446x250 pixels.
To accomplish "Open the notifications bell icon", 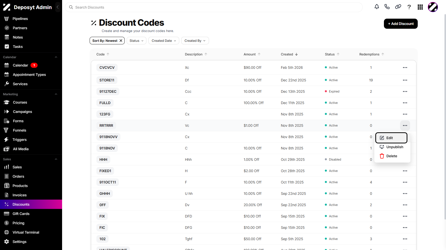I will pos(377,7).
